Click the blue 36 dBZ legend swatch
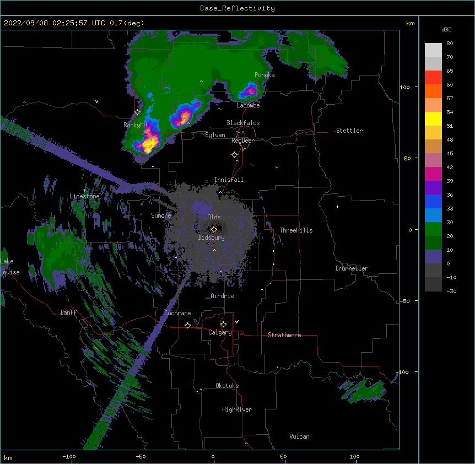The height and width of the screenshot is (464, 475). (x=433, y=201)
